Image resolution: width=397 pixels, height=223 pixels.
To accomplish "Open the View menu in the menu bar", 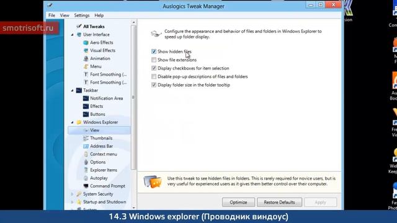I will click(65, 15).
